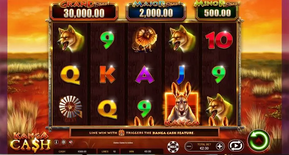This screenshot has width=289, height=155.
Task: Select the Minor Bonus jackpot panel
Action: pyautogui.click(x=217, y=10)
